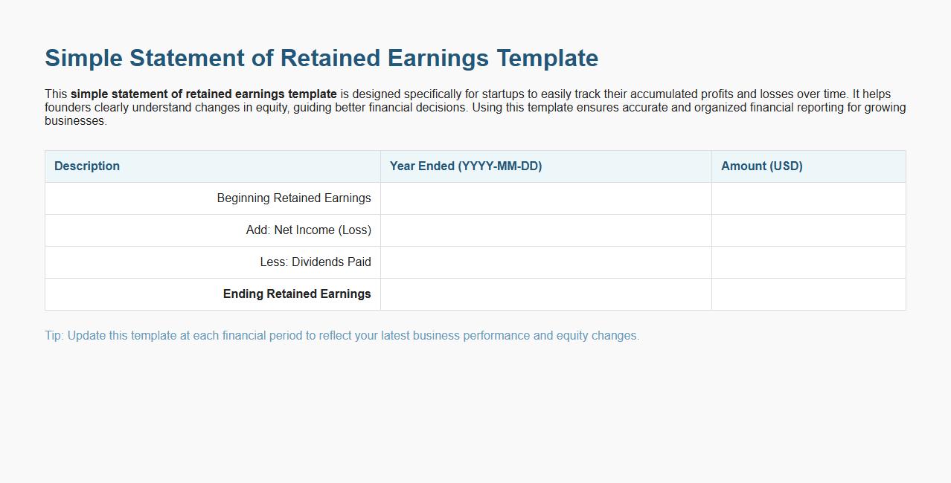951x483 pixels.
Task: Click the Year Ended cell for Ending Retained Earnings
Action: pos(545,294)
